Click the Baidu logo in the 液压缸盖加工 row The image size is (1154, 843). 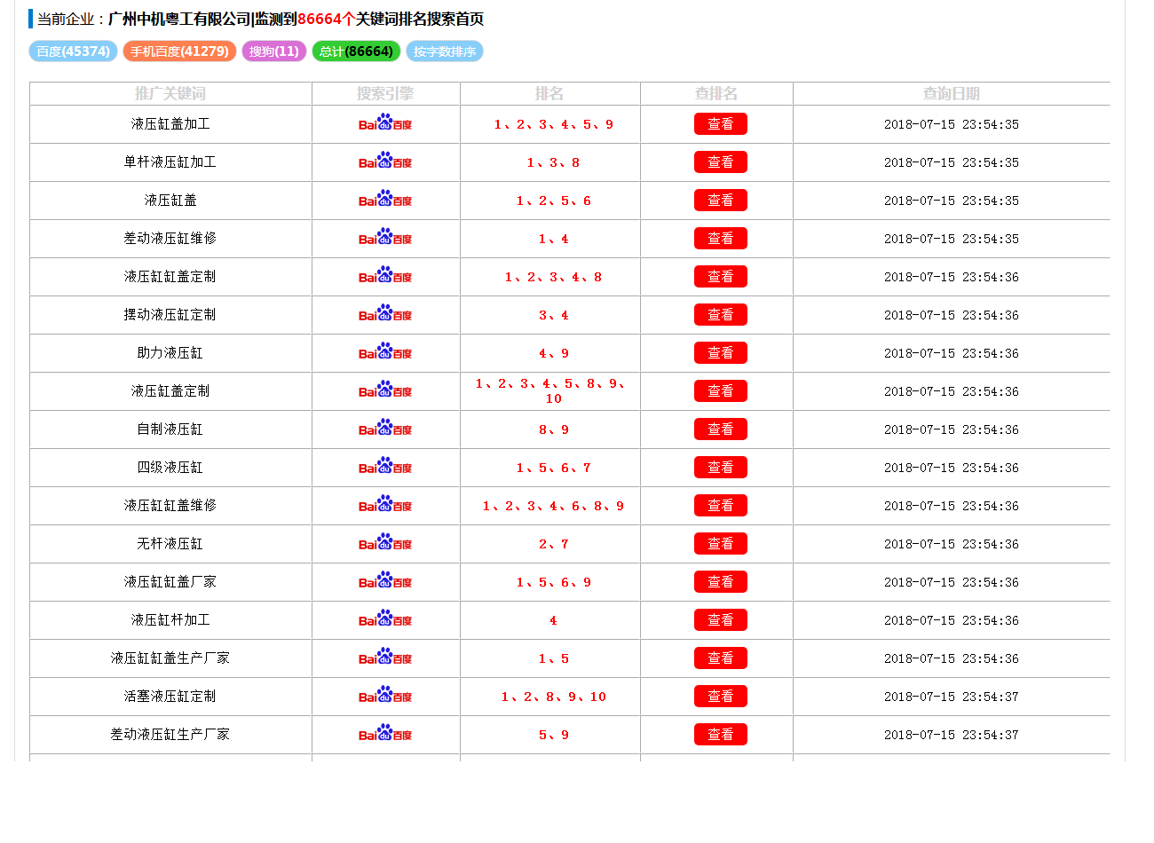point(385,123)
